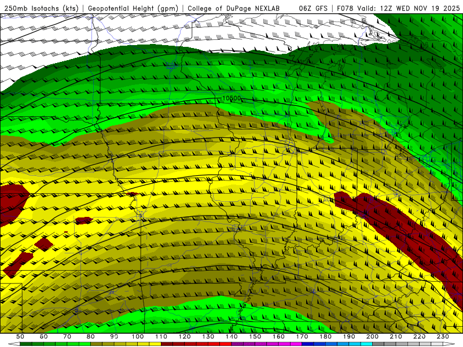This screenshot has width=463, height=347.
Task: Click the '190' value on the color scale
Action: [349, 337]
